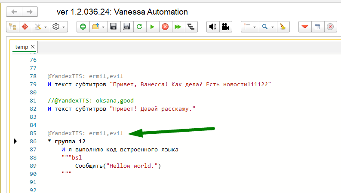Go forward with the right arrow button
Viewport: 341px width, 193px height.
[30, 12]
